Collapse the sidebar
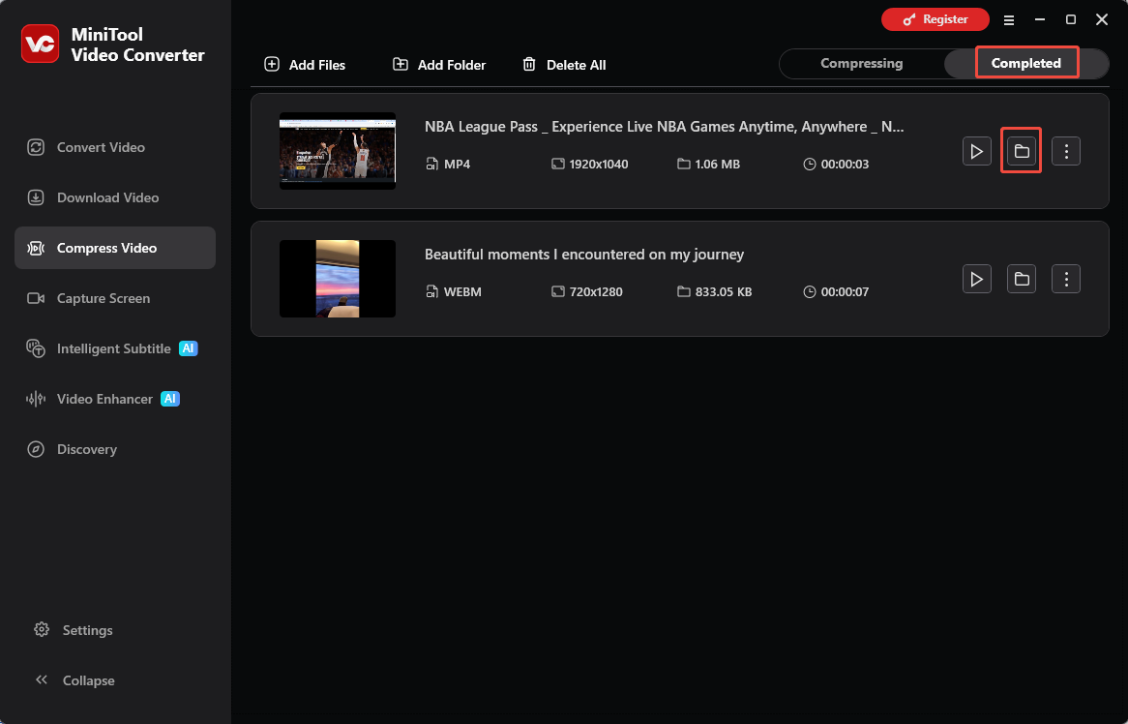Screen dimensions: 1128x724 pos(74,680)
